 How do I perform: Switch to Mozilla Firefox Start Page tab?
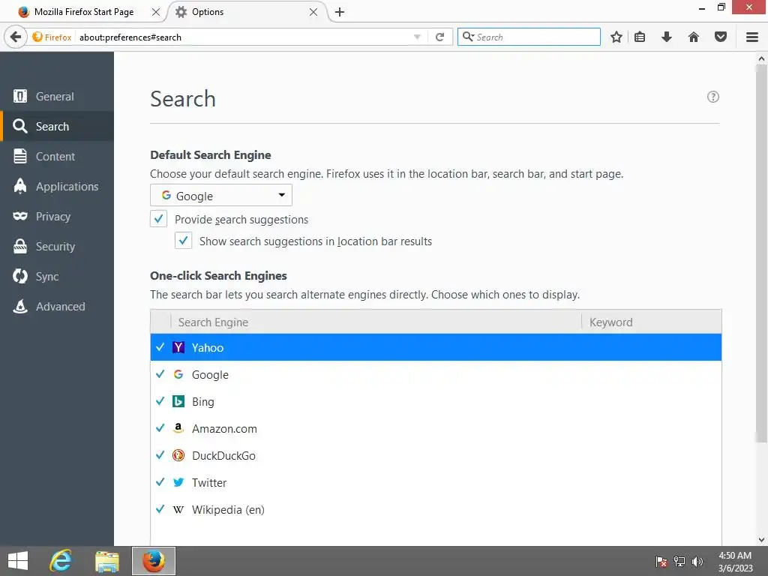pyautogui.click(x=83, y=12)
